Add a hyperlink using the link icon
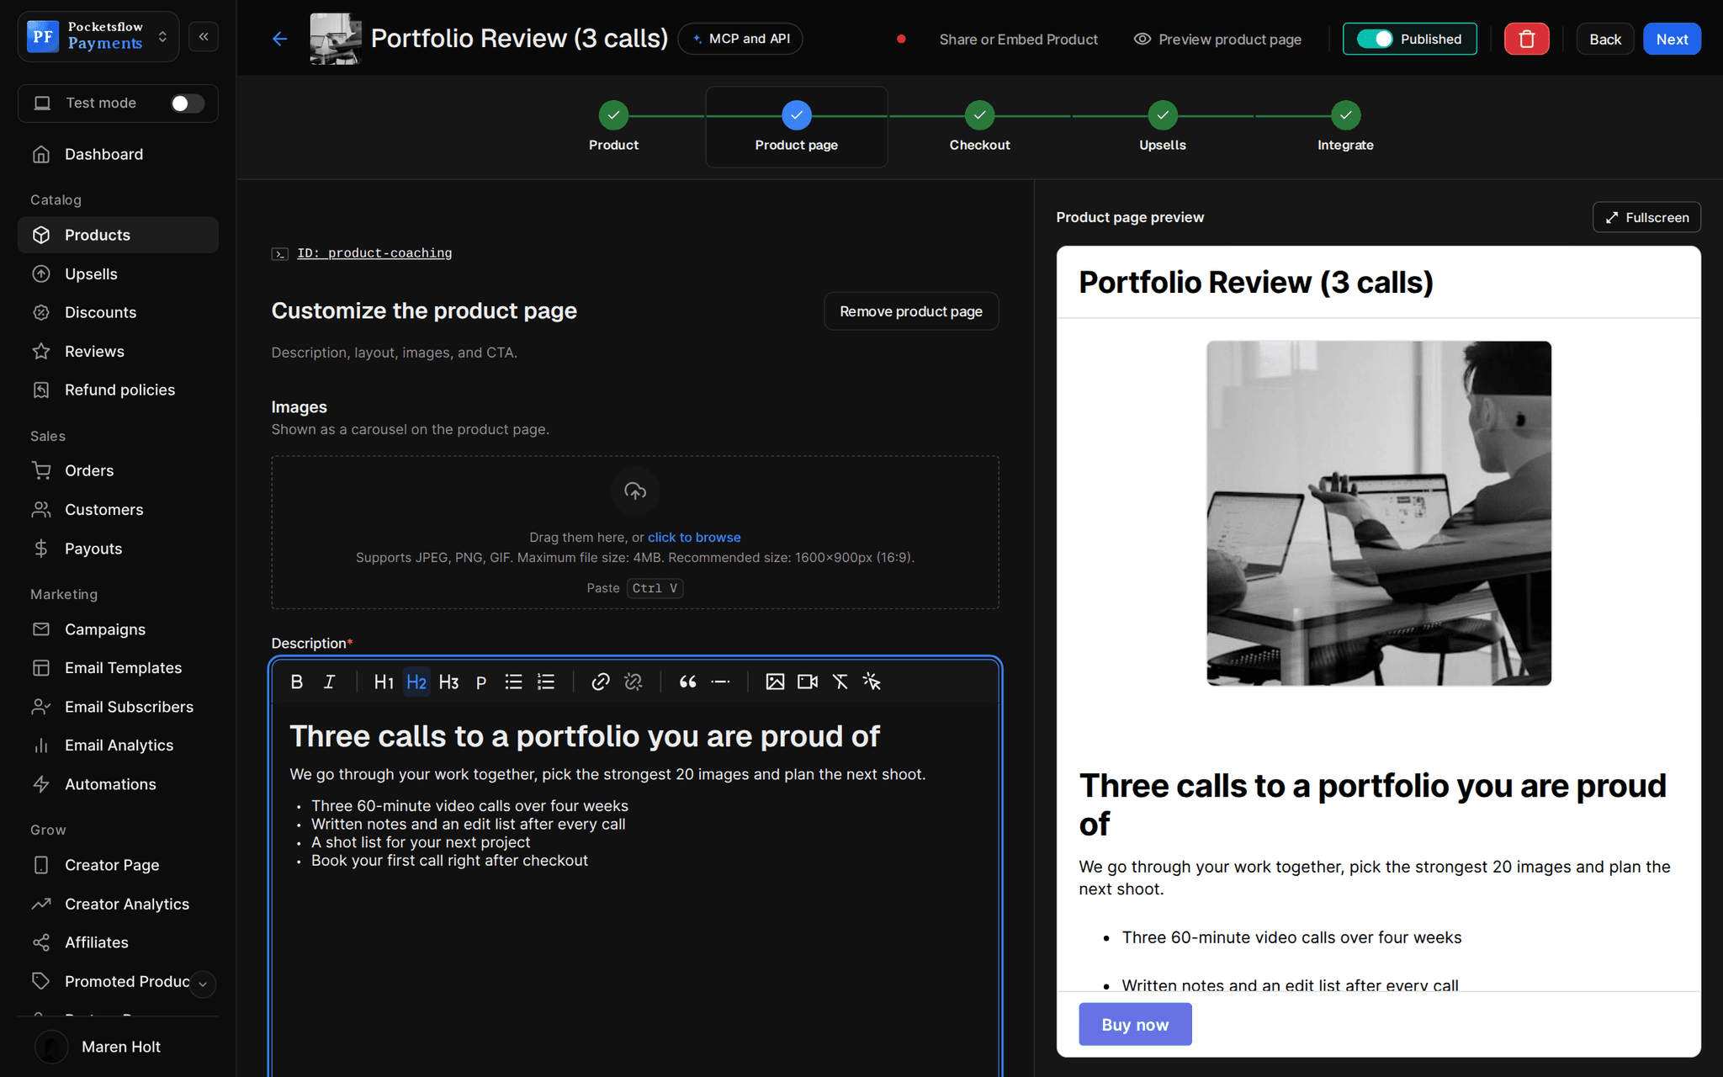 600,682
